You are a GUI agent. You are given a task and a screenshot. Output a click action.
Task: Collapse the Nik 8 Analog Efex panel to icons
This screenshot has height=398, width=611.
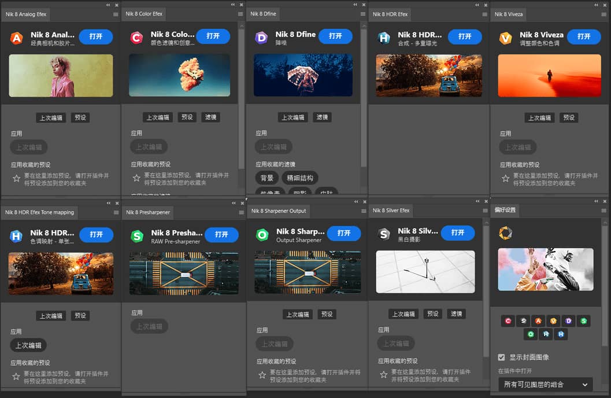(x=108, y=5)
